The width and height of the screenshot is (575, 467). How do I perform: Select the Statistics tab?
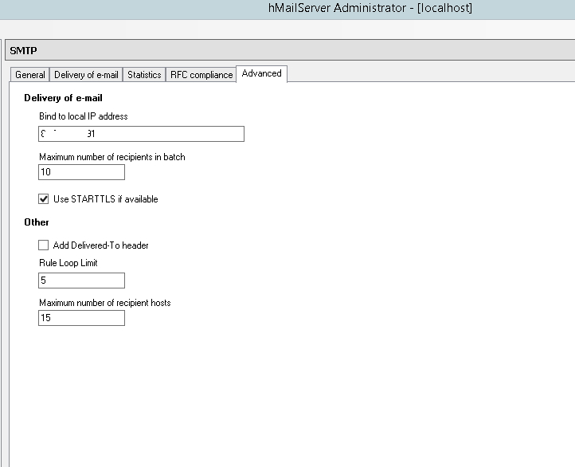144,75
